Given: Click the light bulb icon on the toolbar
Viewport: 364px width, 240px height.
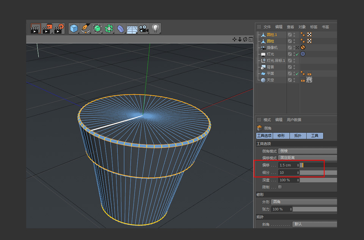Looking at the screenshot, I should (x=155, y=29).
